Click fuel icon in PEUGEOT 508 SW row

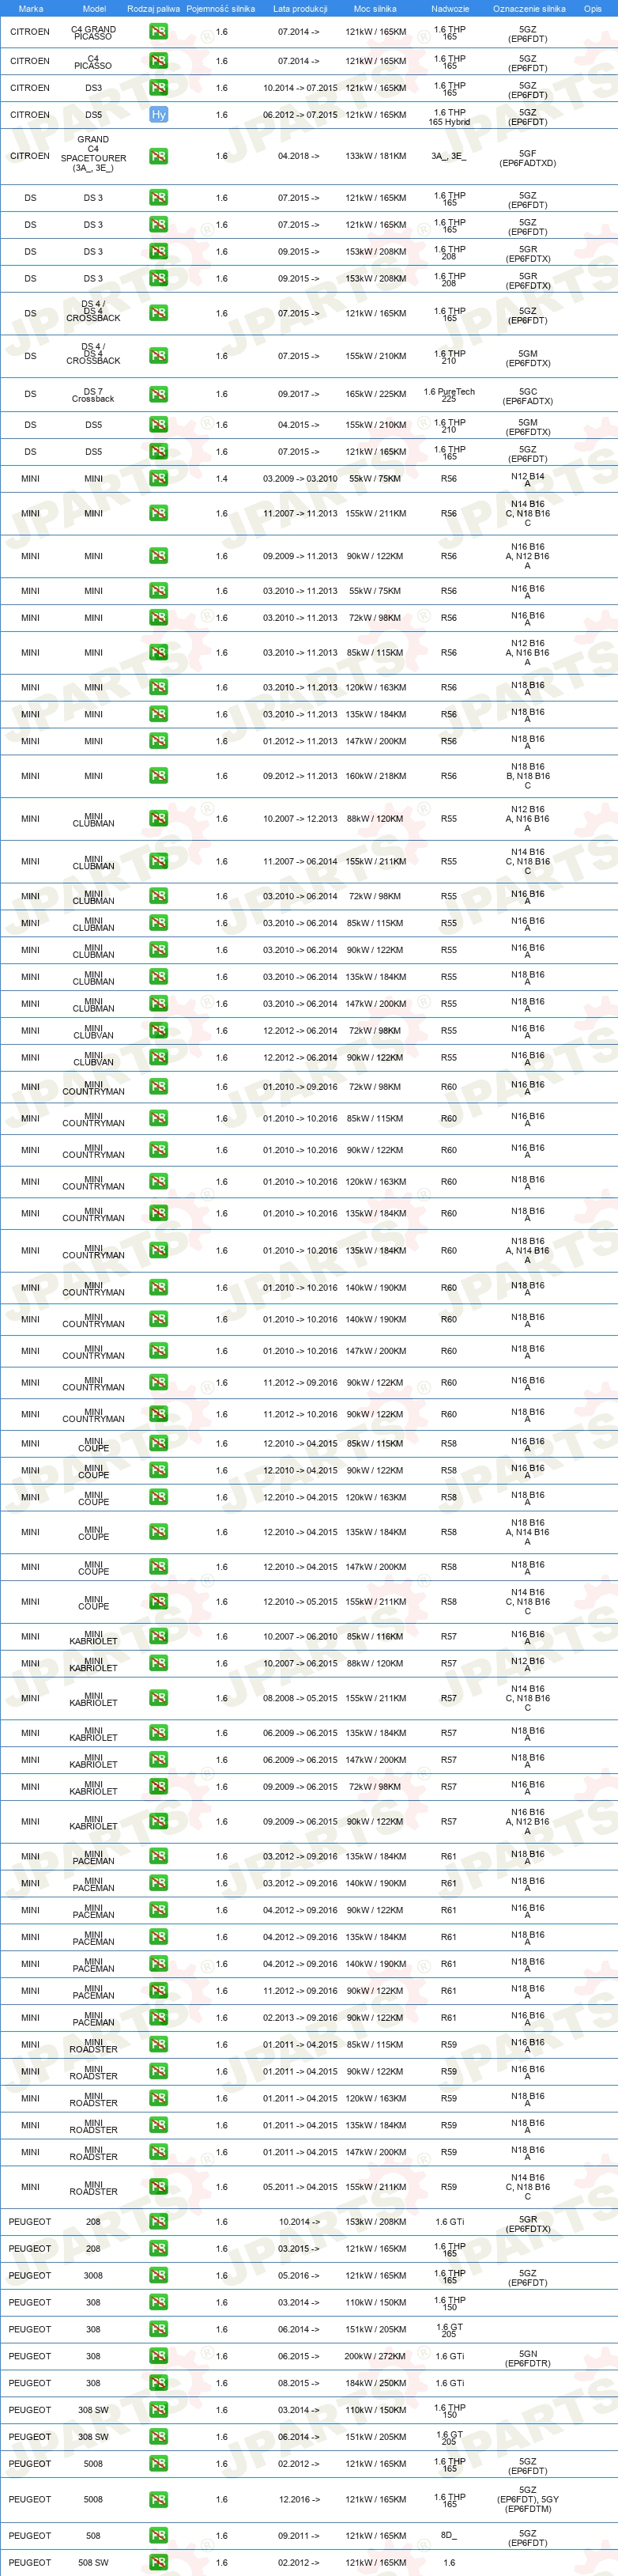[x=158, y=2563]
